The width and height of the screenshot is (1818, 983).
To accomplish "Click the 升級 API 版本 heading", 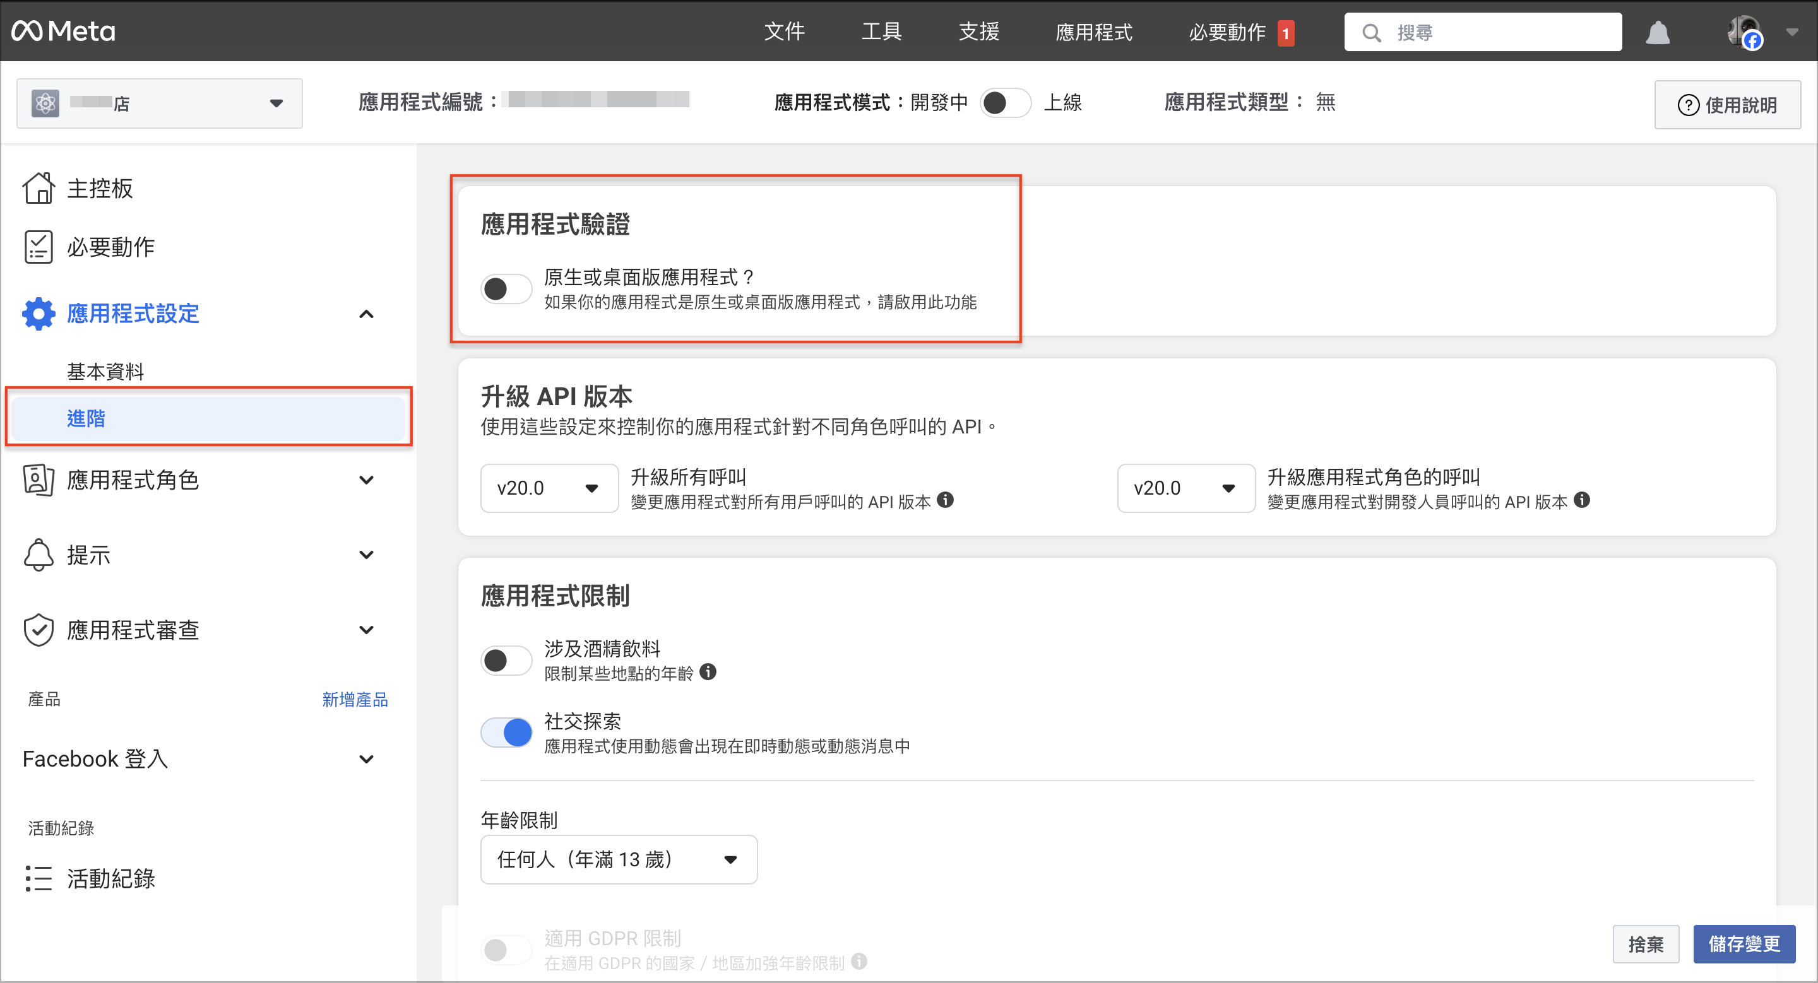I will 556,396.
